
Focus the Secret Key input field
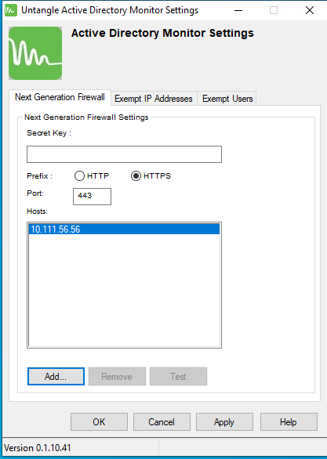[124, 154]
